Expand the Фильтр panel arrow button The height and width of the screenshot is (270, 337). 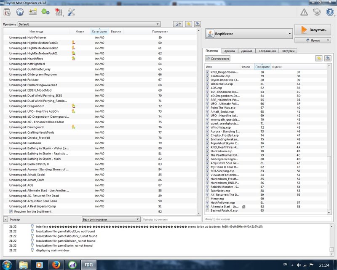(5, 219)
